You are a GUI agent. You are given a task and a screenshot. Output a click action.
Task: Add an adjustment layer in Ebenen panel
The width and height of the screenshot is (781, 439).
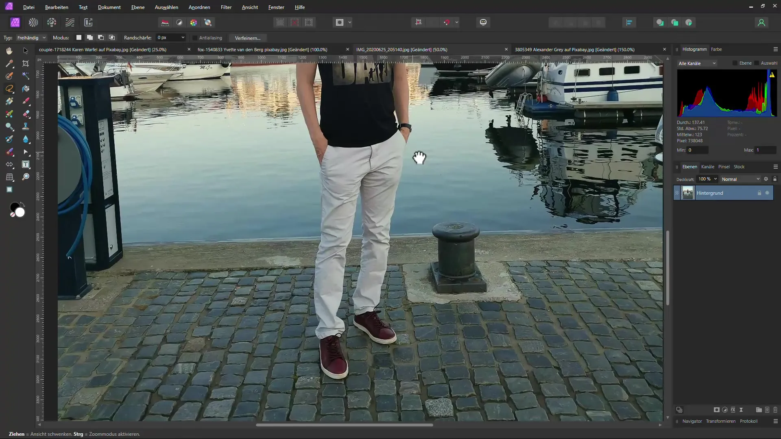coord(725,410)
